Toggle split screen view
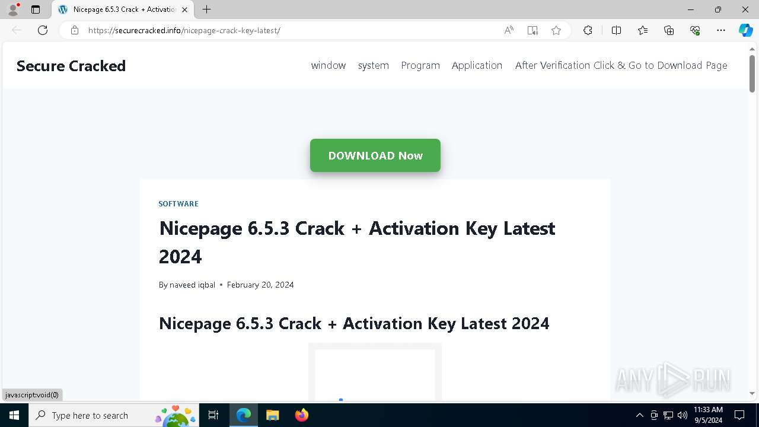 [616, 30]
